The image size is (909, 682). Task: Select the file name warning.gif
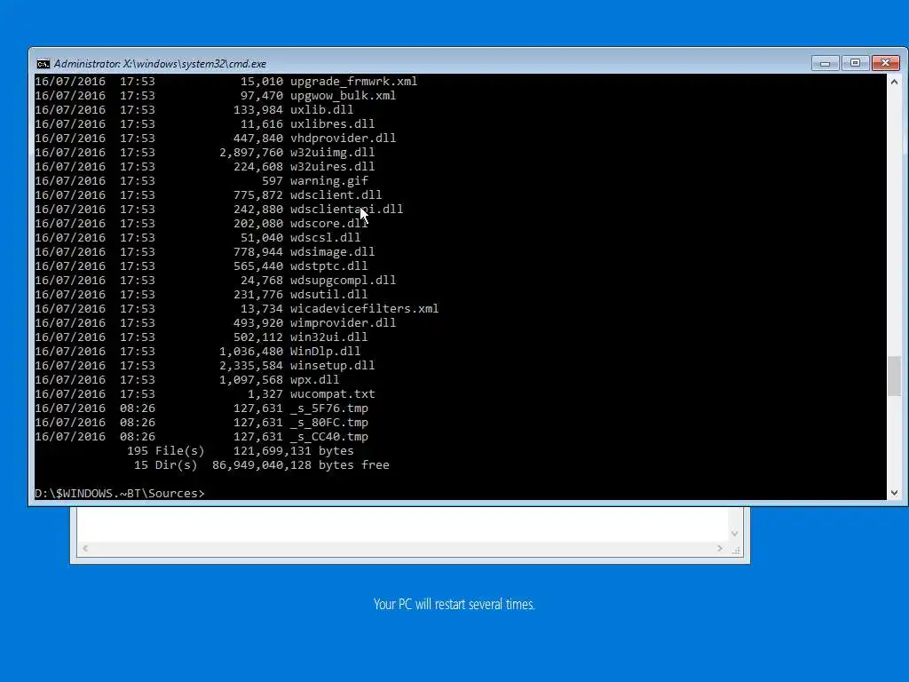pos(328,181)
